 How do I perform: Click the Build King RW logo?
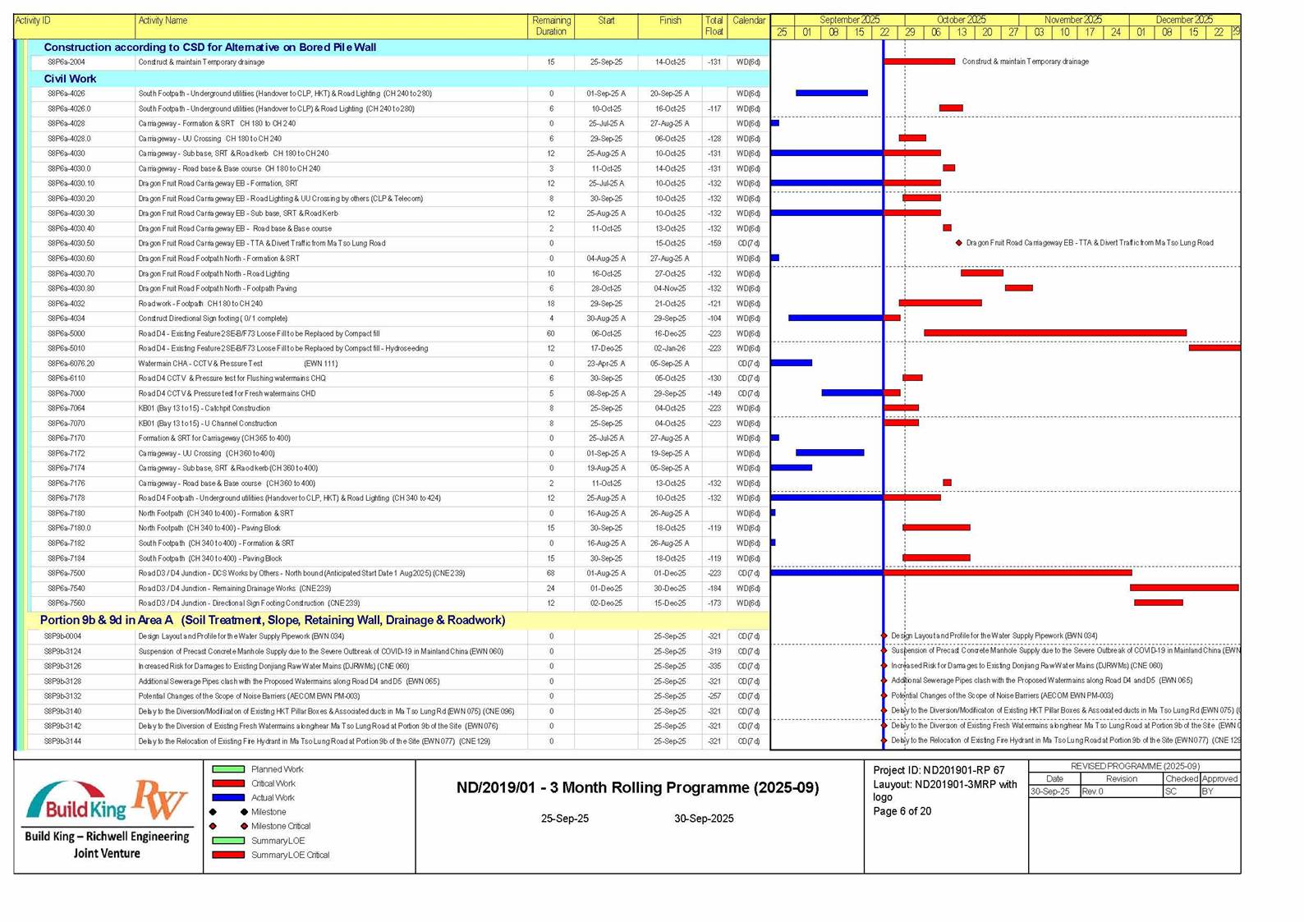108,801
